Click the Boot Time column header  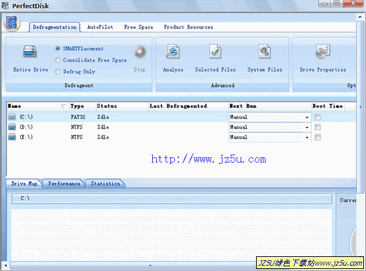pyautogui.click(x=328, y=106)
